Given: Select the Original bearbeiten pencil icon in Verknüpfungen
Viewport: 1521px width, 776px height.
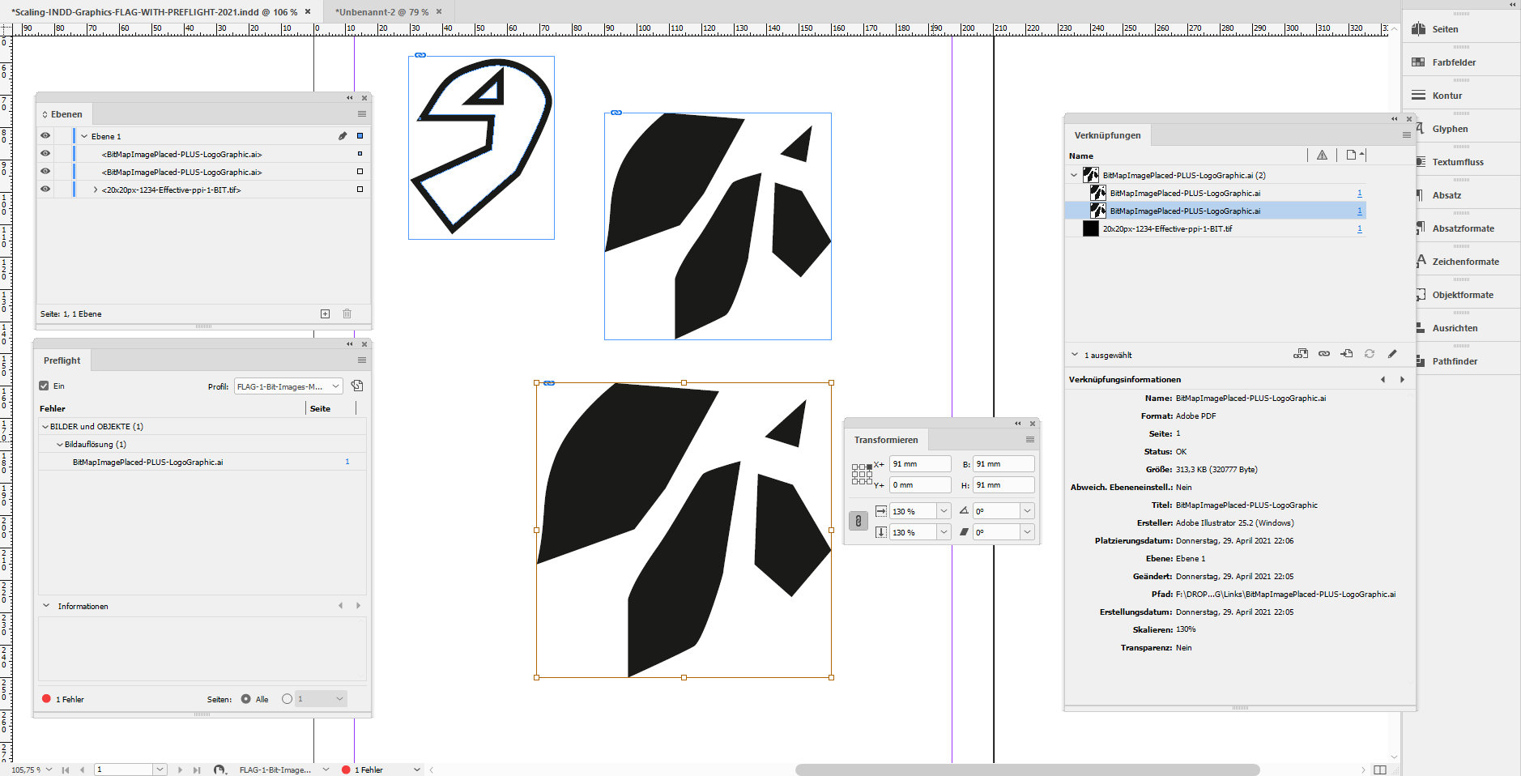Looking at the screenshot, I should [1392, 354].
